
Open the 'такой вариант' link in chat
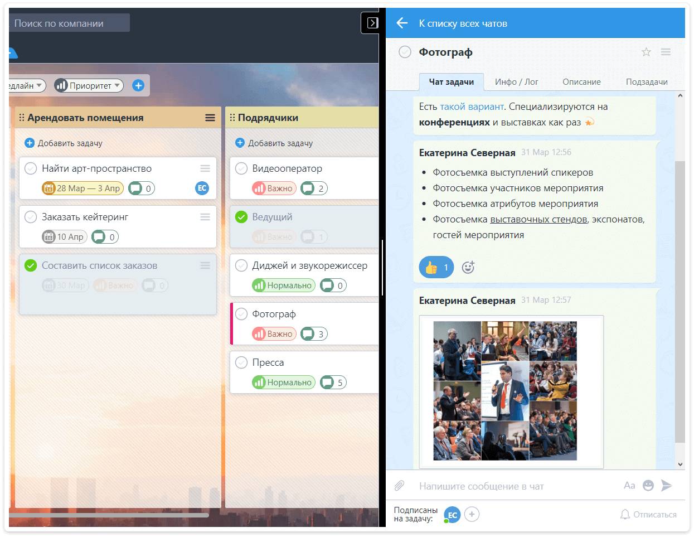pos(472,107)
